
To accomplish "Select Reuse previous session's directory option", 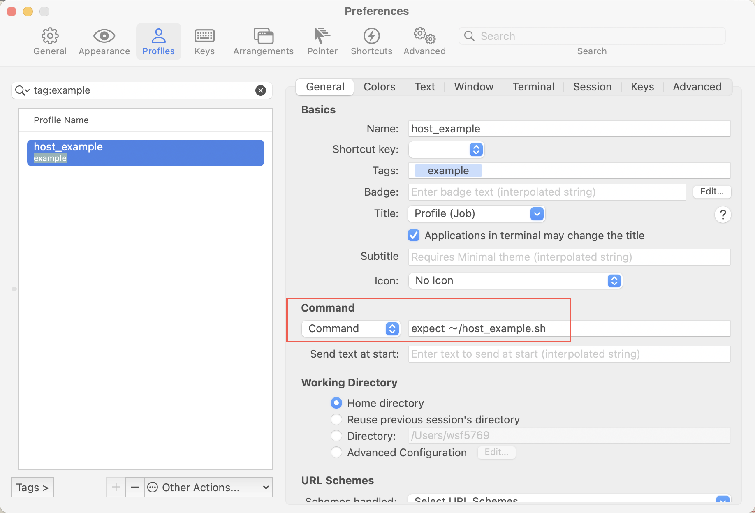I will click(336, 420).
